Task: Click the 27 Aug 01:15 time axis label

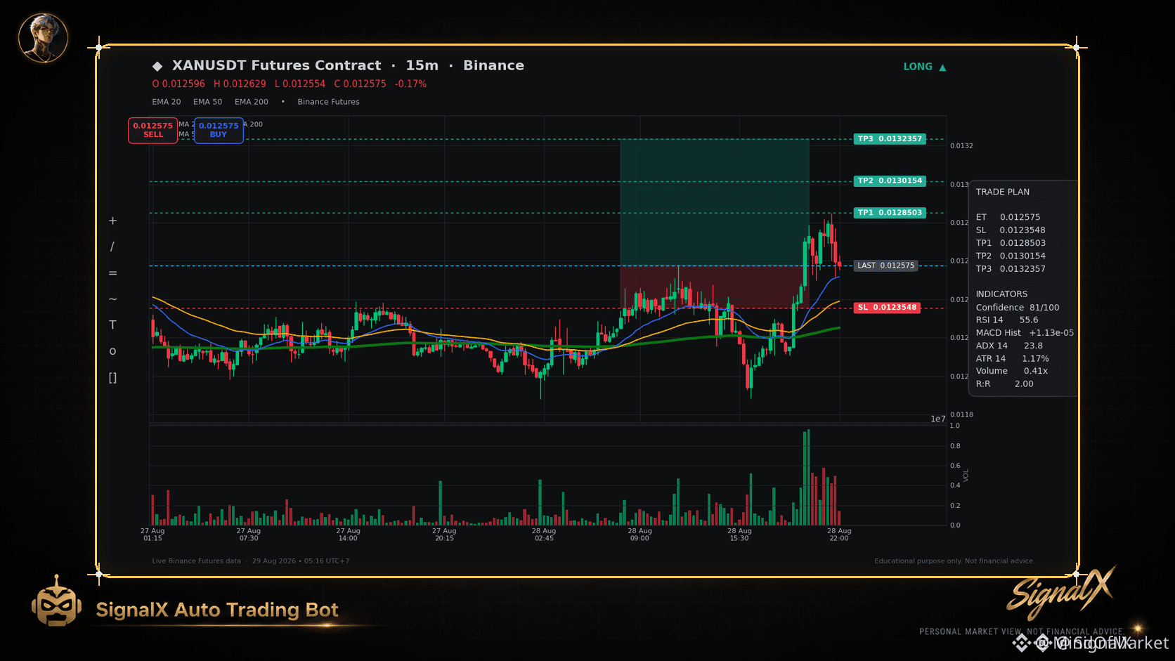Action: [152, 535]
